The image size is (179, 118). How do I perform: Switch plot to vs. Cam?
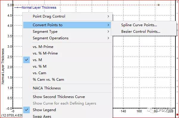[x=67, y=73]
